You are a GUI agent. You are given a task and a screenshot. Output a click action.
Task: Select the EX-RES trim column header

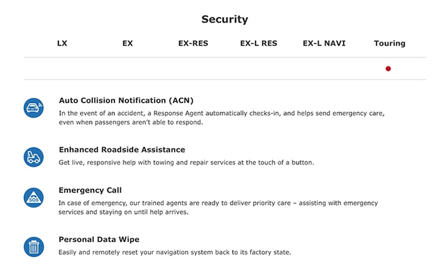[x=193, y=43]
